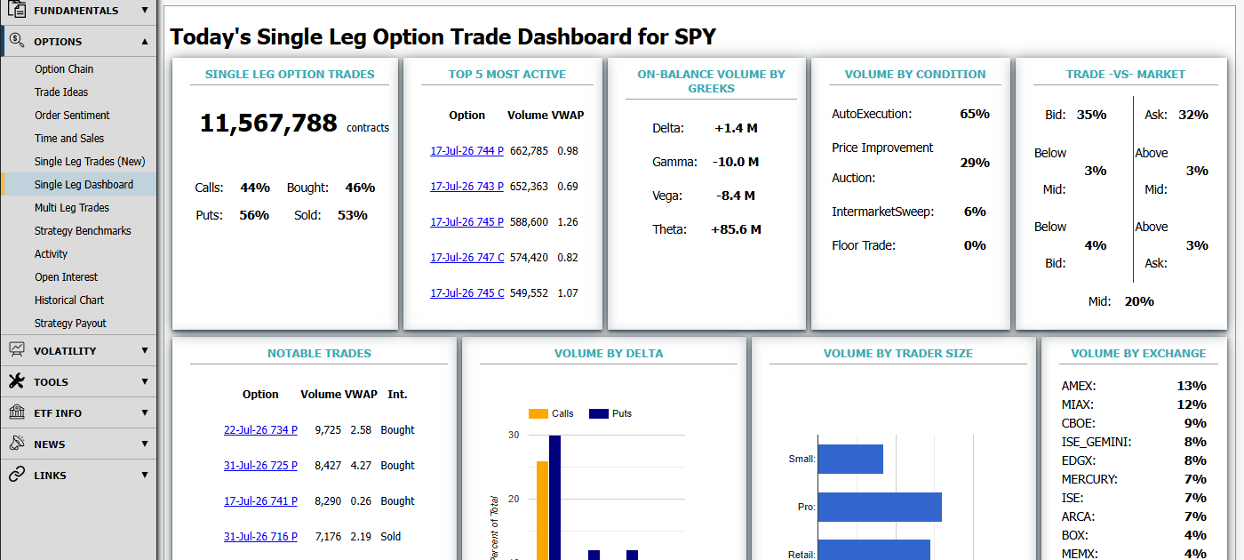The width and height of the screenshot is (1244, 560).
Task: Open Time and Sales
Action: point(69,139)
